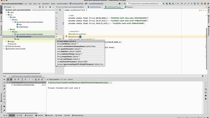Expand Scratches and Consoles node
This screenshot has width=210, height=118.
tap(4, 49)
